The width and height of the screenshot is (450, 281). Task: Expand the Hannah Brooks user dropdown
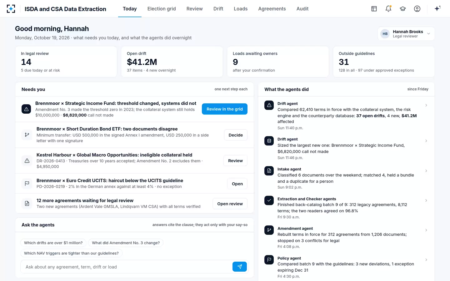[406, 34]
